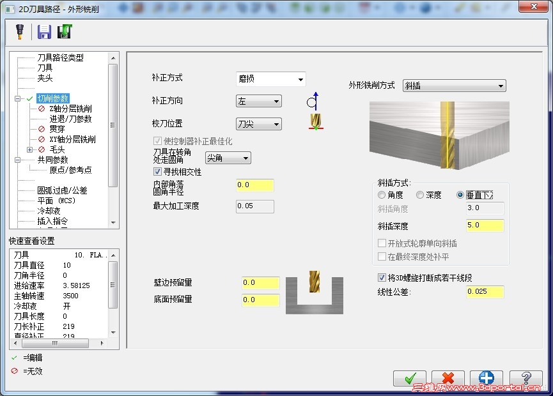Toggle 寻找相交性 checkbox
553x396 pixels.
click(x=157, y=172)
